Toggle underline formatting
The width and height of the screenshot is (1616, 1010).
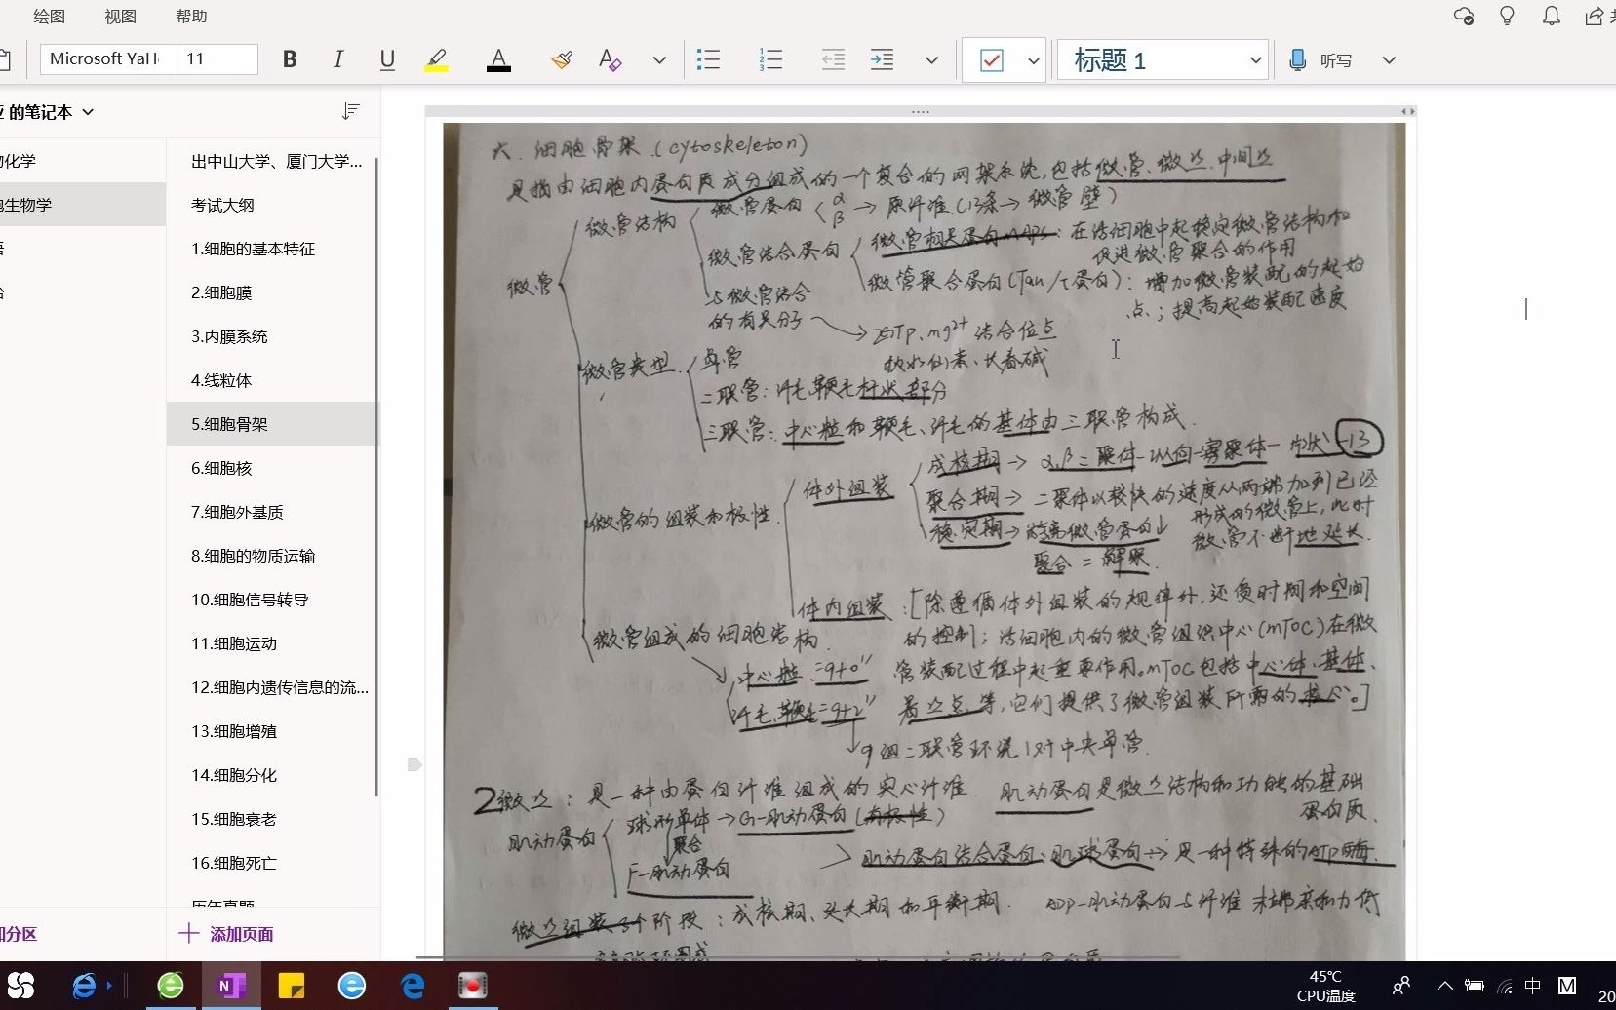(387, 59)
